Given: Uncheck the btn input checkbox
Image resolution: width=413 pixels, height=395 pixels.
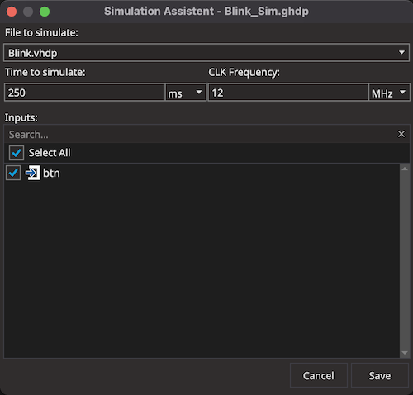Looking at the screenshot, I should click(13, 173).
